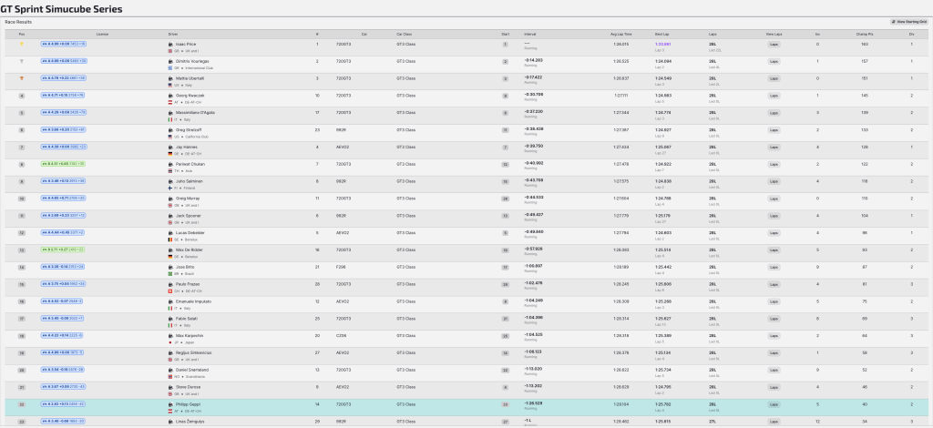Click the helmet icon beside Pariwat Chukan

[x=170, y=165]
